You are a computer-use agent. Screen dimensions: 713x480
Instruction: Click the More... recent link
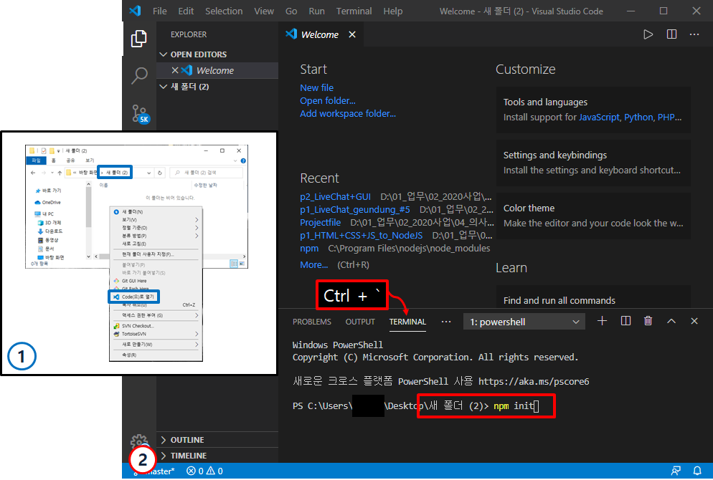tap(313, 265)
